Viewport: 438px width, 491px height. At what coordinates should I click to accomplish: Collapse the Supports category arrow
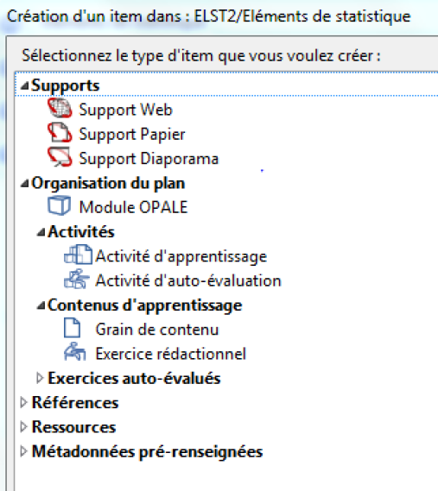pos(25,85)
